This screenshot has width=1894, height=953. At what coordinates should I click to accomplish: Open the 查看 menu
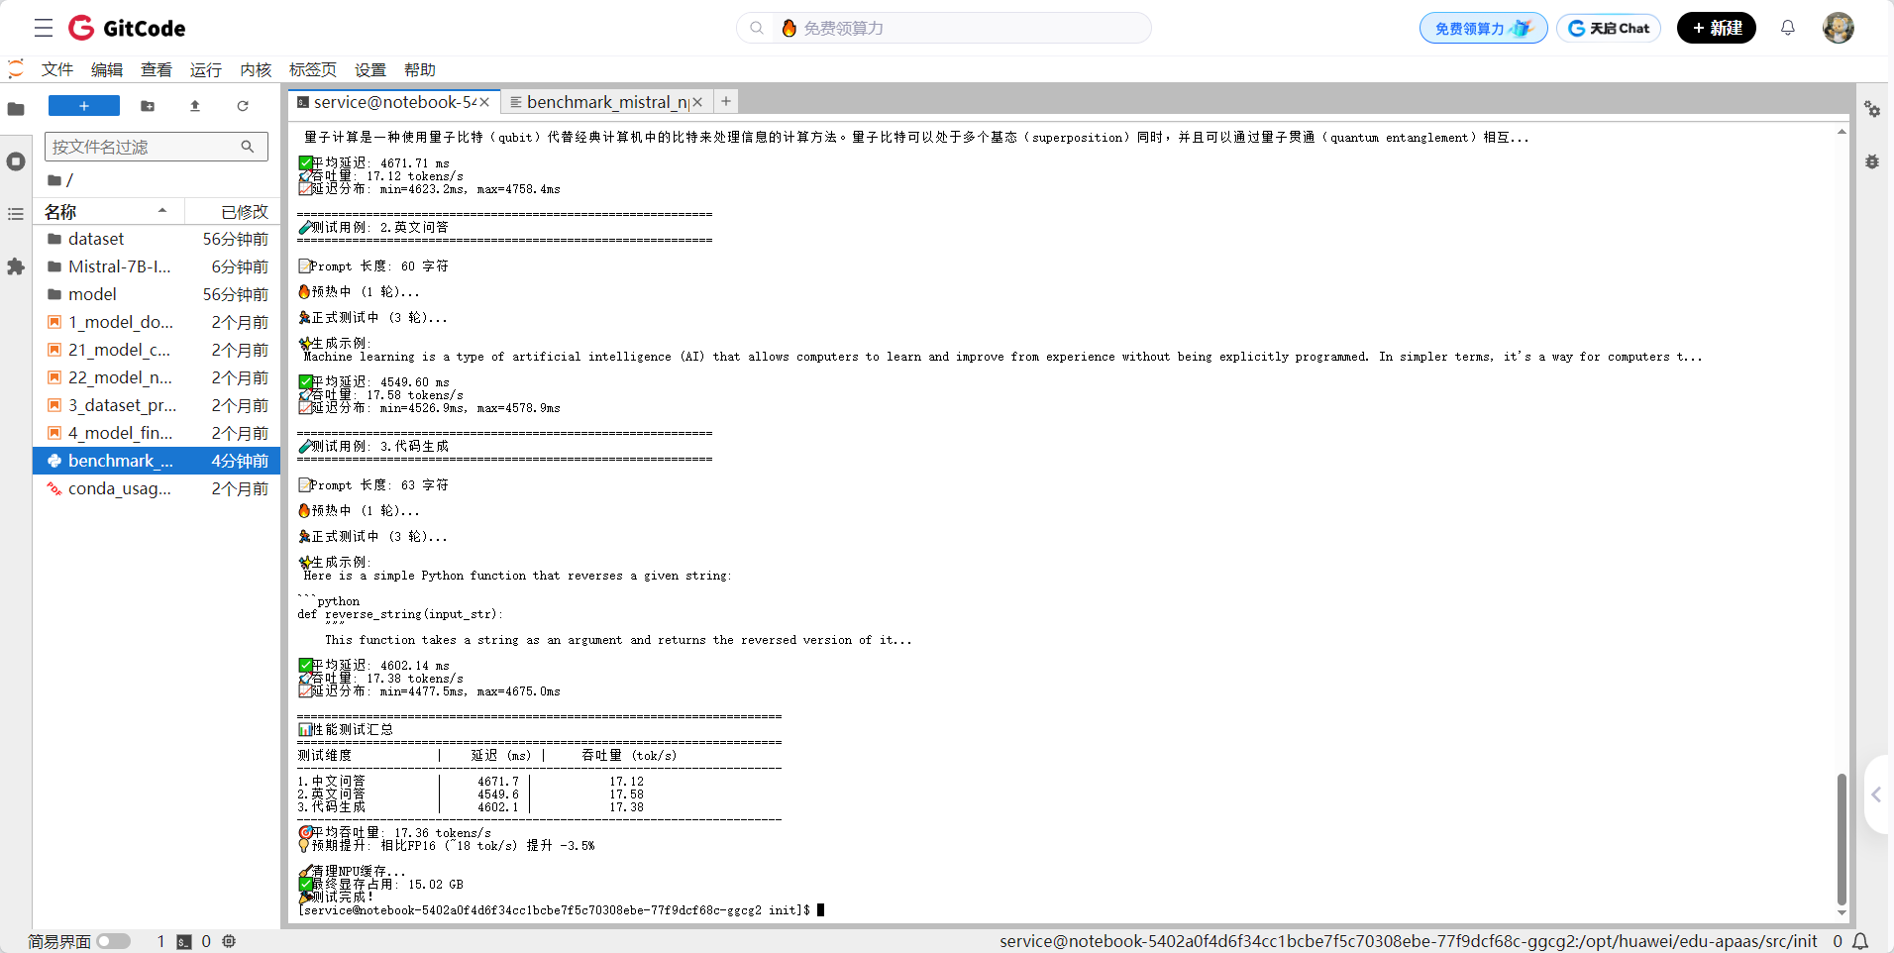pos(157,69)
